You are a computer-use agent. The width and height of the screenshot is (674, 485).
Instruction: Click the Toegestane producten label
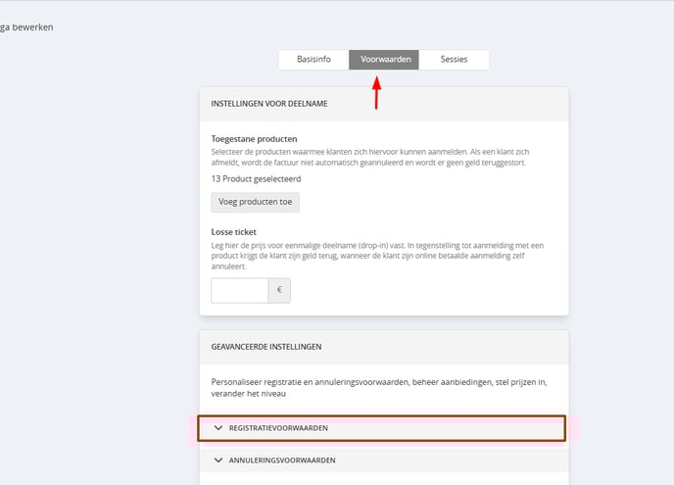tap(254, 139)
